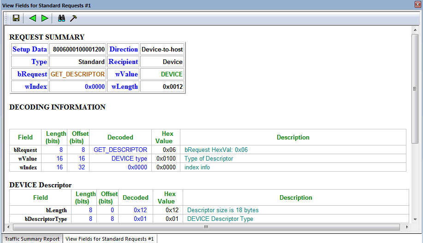Click Field header in DEVICE Descriptor table
The height and width of the screenshot is (243, 423).
41,197
